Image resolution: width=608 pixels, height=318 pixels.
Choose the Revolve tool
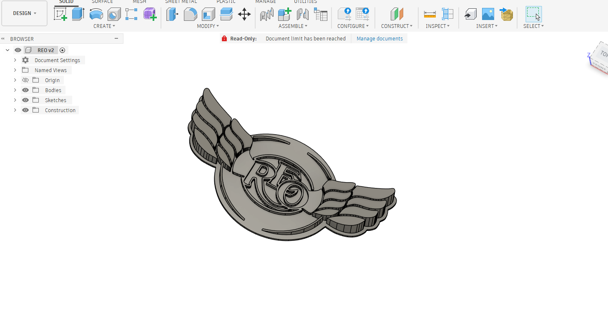pos(96,14)
